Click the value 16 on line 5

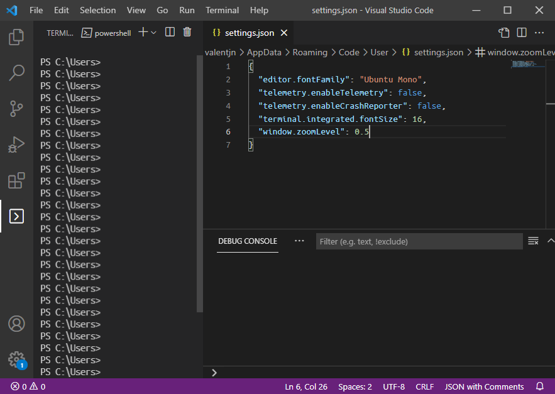(x=417, y=119)
